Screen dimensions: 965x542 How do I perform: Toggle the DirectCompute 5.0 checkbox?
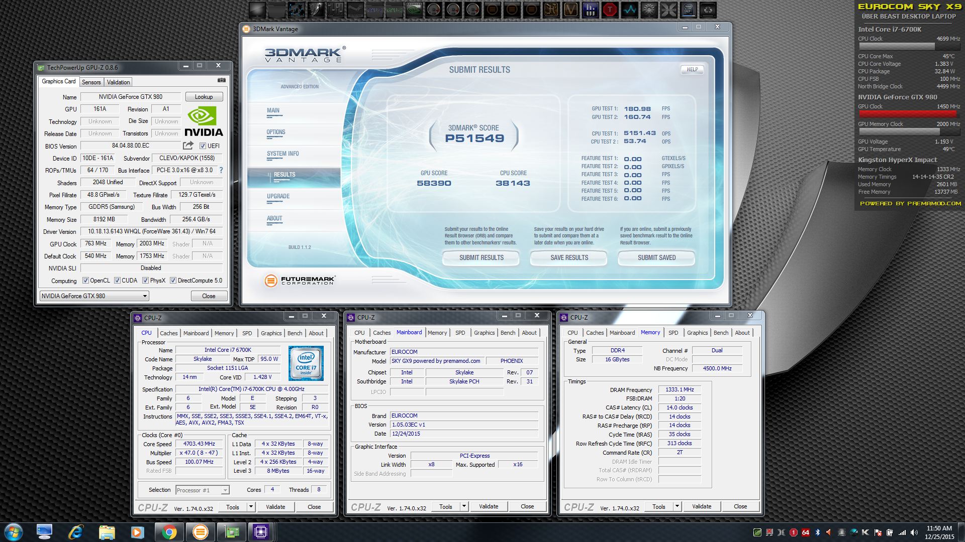tap(173, 281)
